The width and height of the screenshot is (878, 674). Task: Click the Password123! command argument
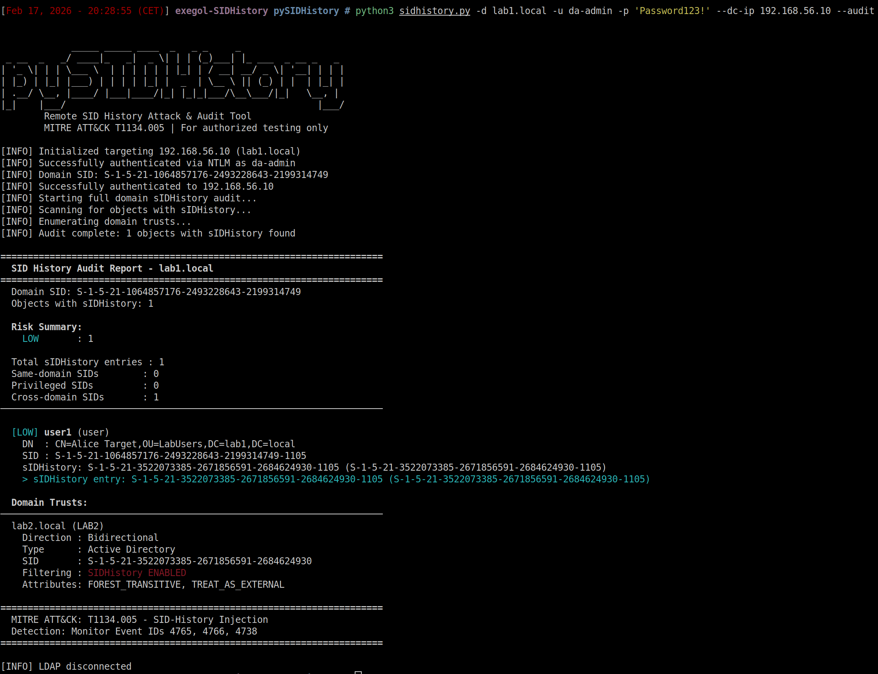(x=673, y=11)
